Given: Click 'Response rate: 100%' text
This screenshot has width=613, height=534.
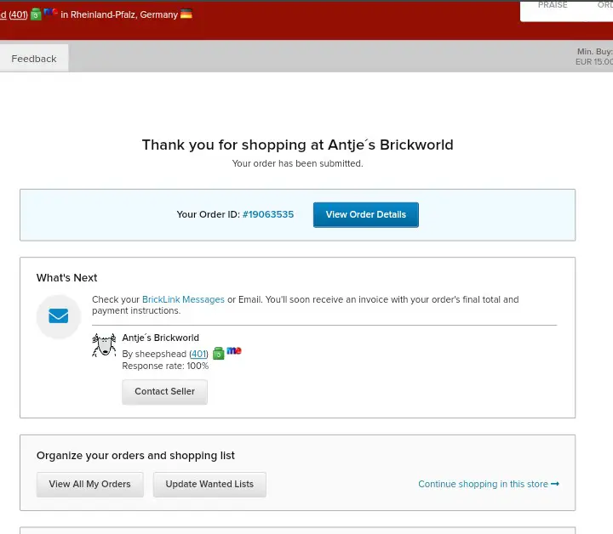Looking at the screenshot, I should [x=165, y=366].
